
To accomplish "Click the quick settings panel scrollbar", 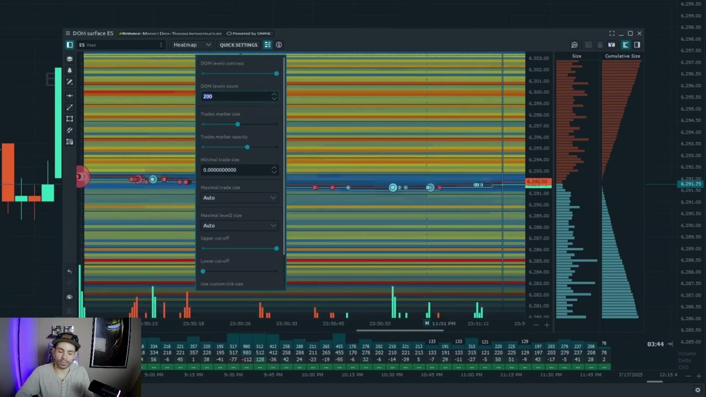I will point(284,156).
